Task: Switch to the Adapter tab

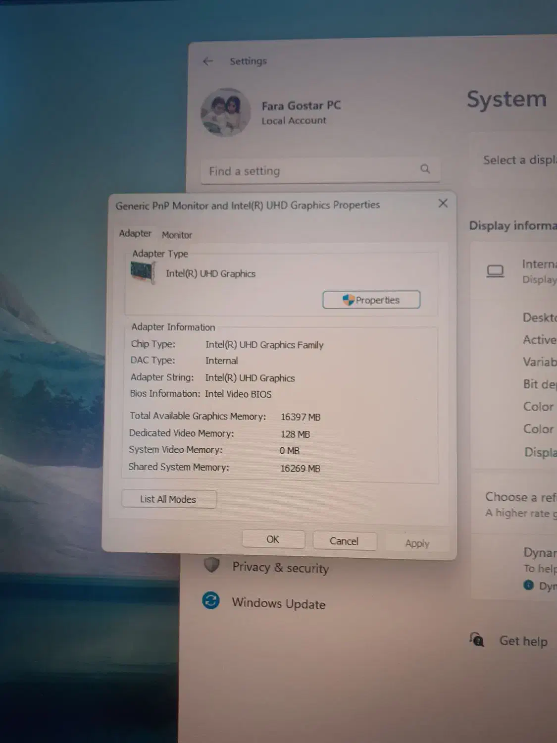Action: tap(135, 233)
